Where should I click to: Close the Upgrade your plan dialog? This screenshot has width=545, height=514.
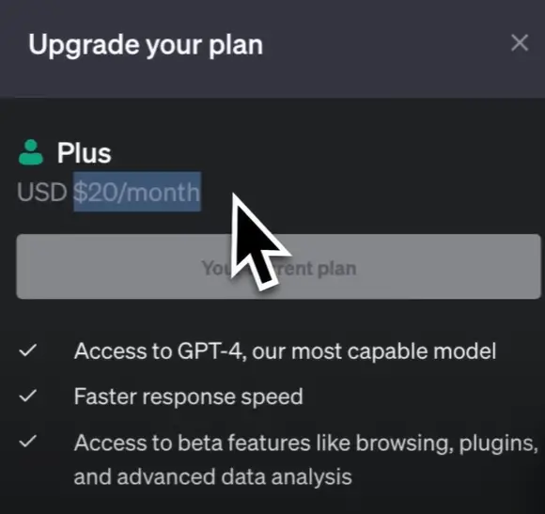pos(520,43)
